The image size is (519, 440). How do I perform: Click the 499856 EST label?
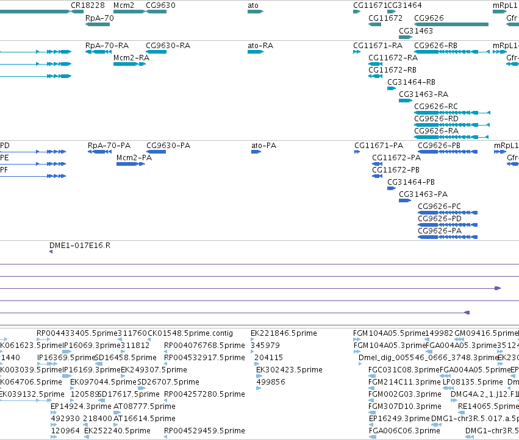pos(271,382)
